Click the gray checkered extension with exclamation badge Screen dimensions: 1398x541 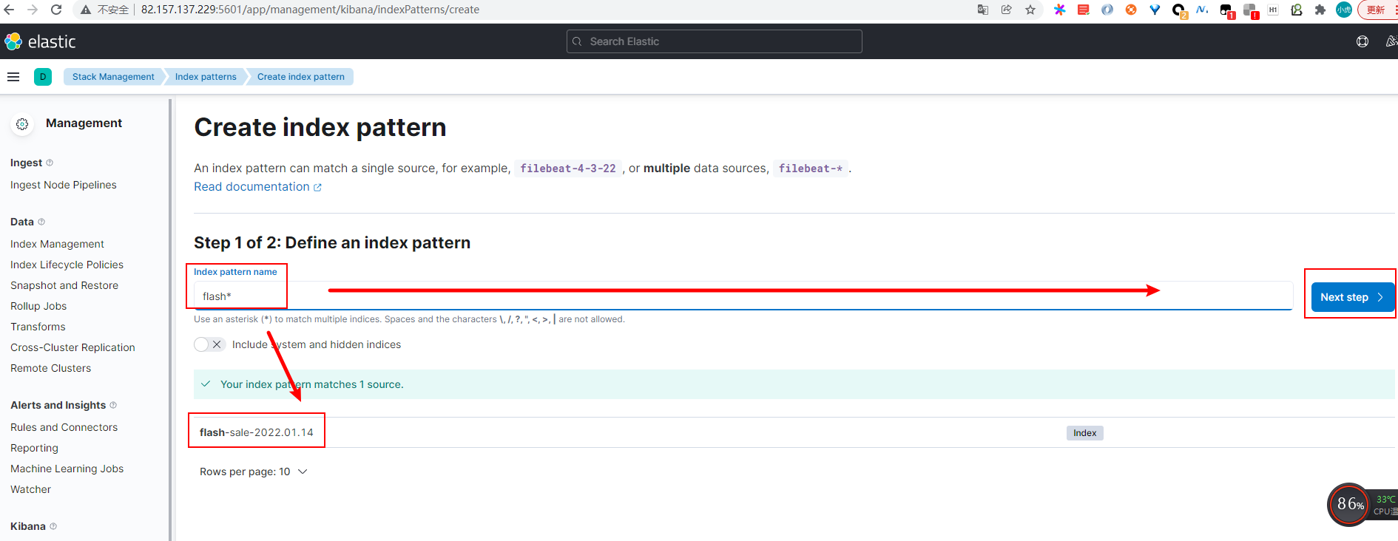tap(1251, 11)
